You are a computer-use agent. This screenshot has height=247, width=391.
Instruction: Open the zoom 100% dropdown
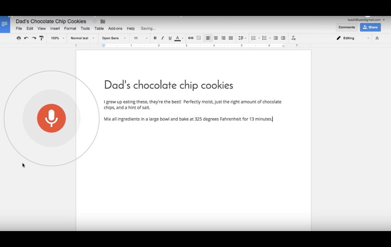point(57,38)
